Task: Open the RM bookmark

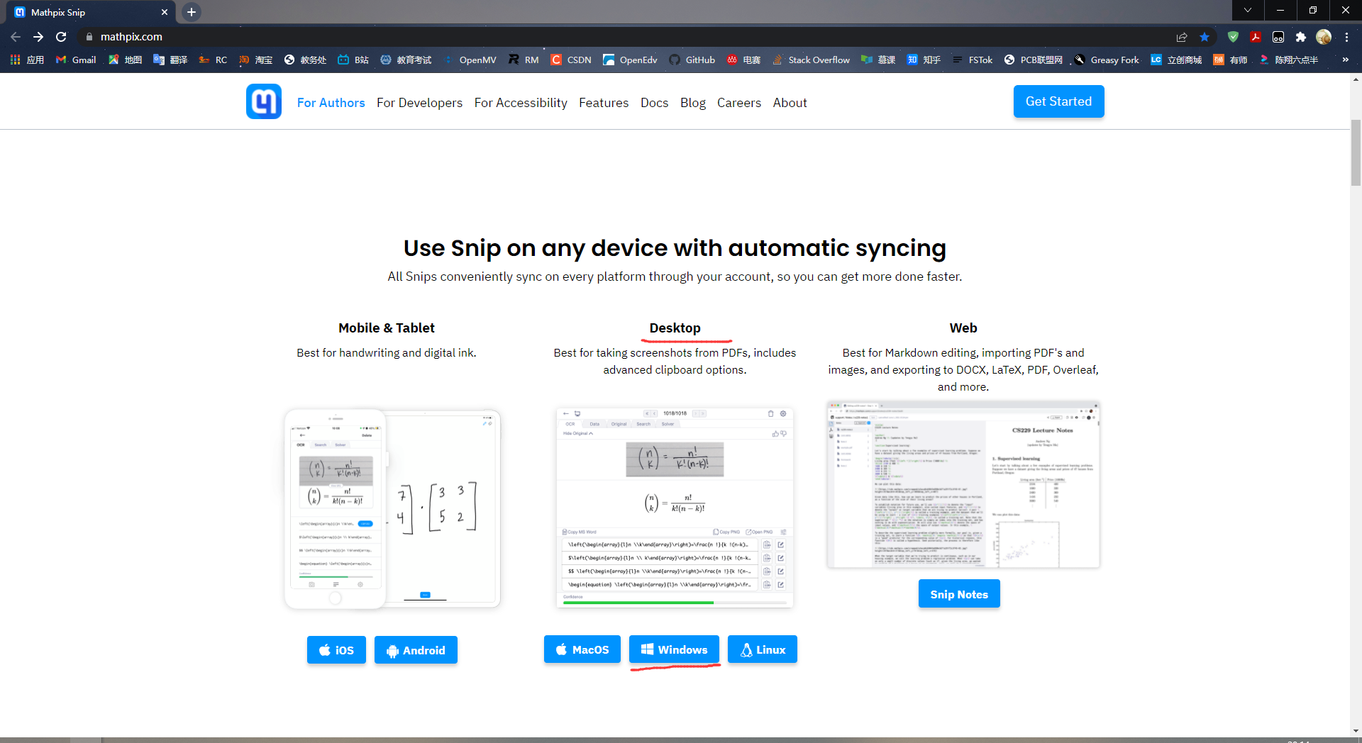Action: (524, 60)
